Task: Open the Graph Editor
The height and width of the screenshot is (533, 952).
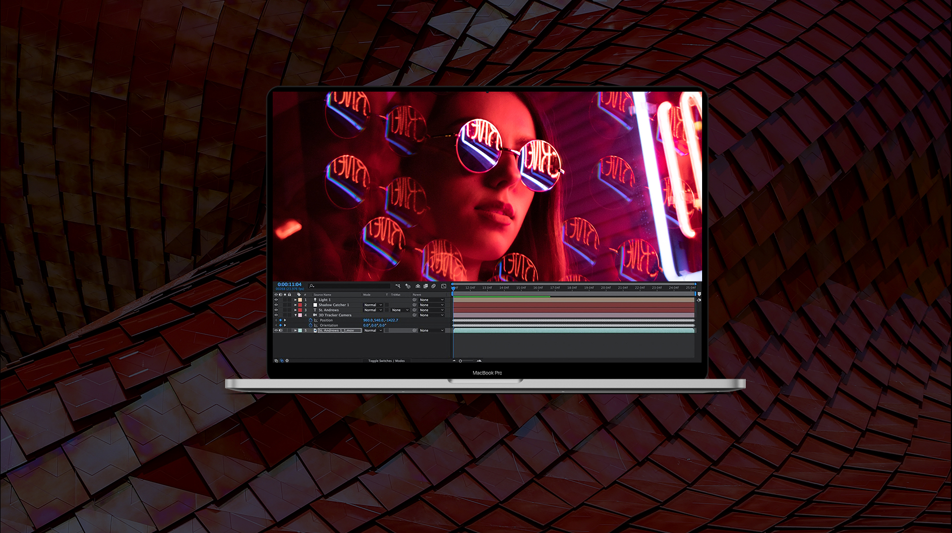Action: (x=444, y=286)
